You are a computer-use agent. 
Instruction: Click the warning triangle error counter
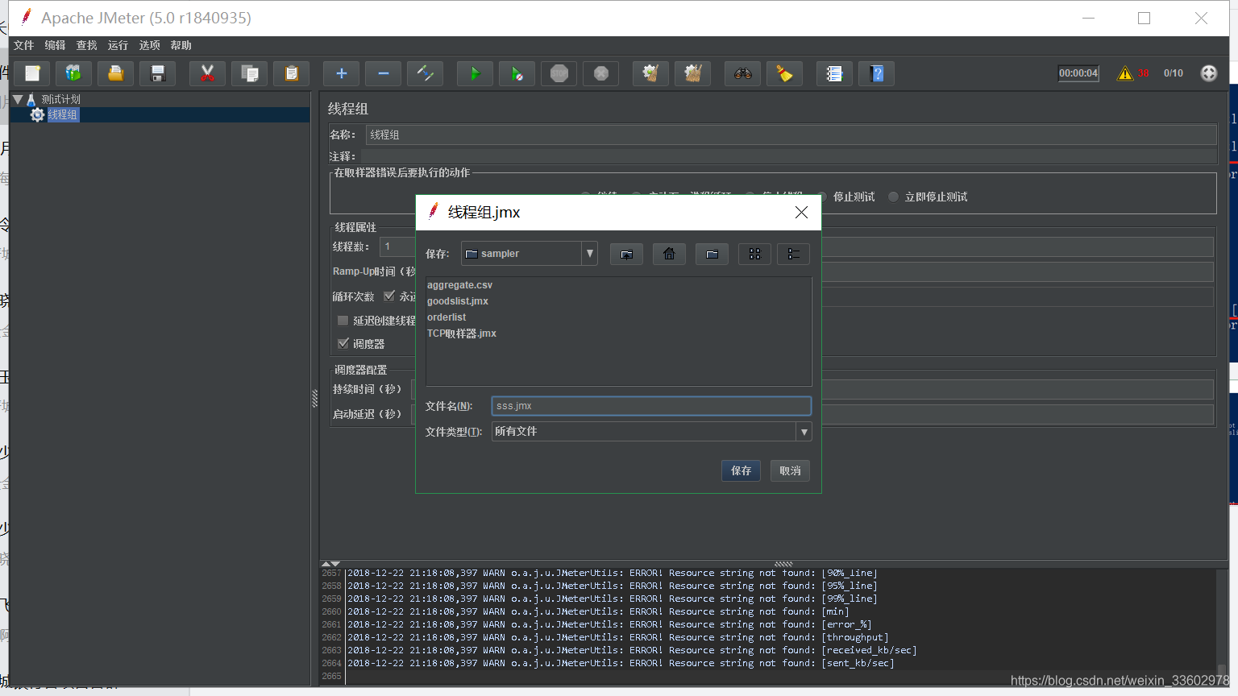(x=1125, y=73)
